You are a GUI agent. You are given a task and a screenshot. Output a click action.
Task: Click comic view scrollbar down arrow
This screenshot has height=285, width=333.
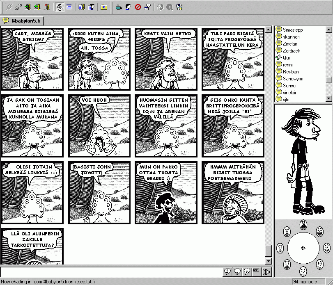[269, 261]
